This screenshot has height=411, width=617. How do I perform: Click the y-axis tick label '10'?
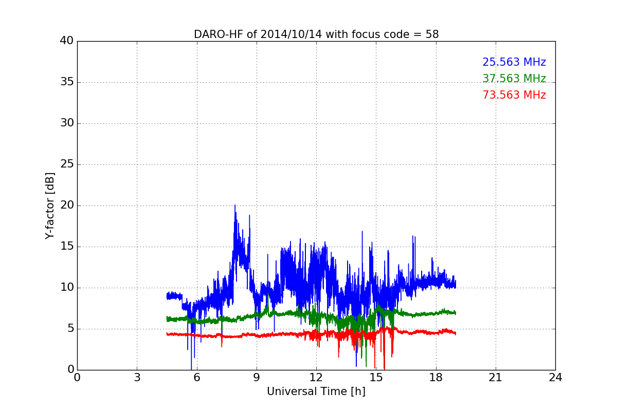click(67, 288)
